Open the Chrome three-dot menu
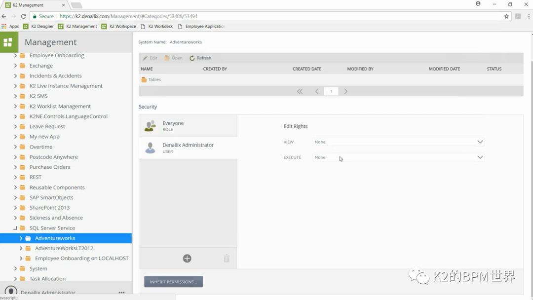Viewport: 533px width, 300px height. (x=529, y=16)
